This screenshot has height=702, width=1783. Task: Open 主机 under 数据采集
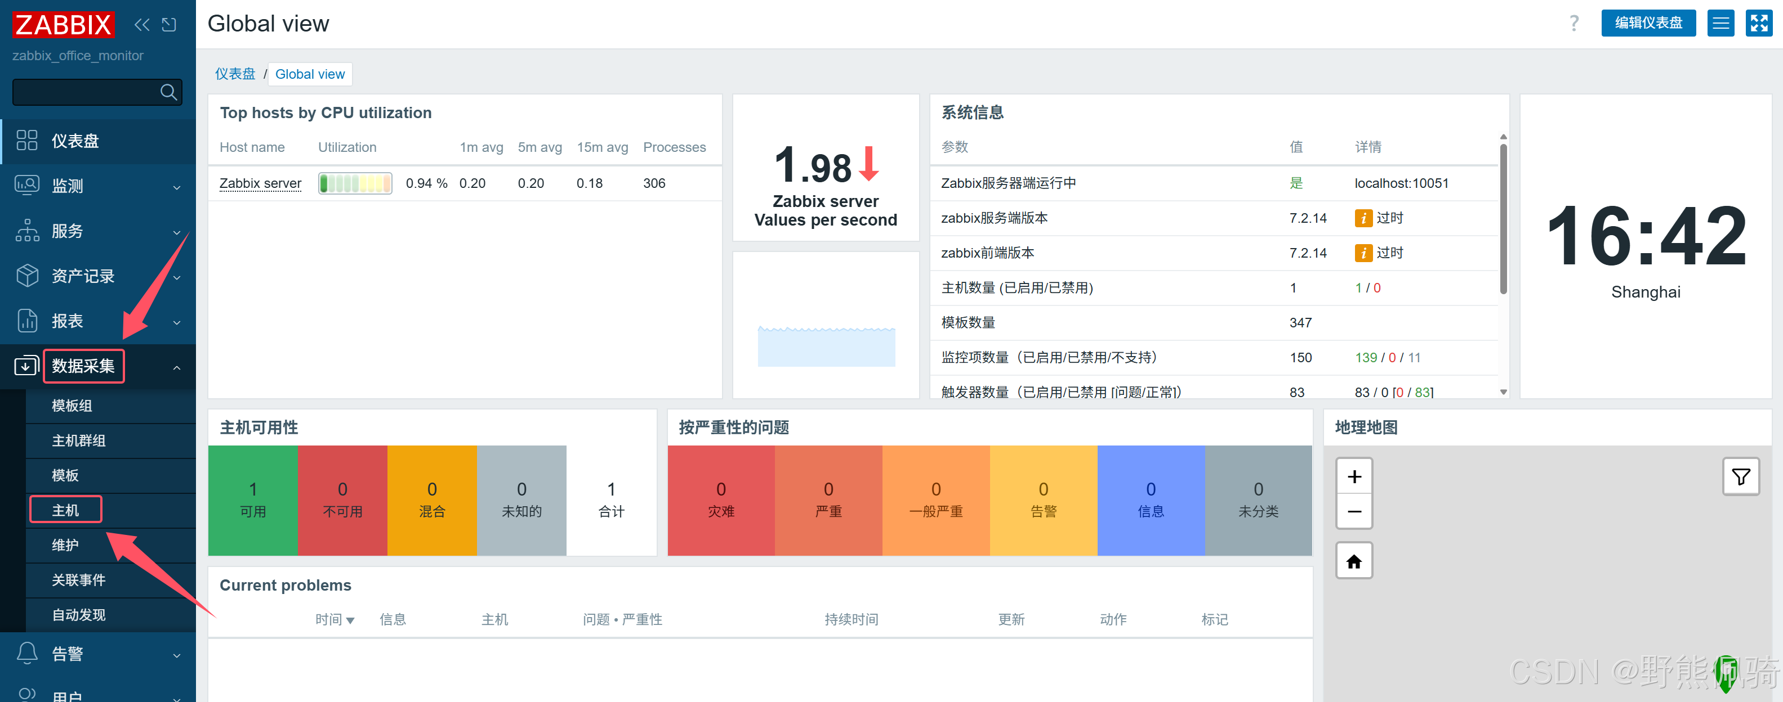pyautogui.click(x=66, y=510)
